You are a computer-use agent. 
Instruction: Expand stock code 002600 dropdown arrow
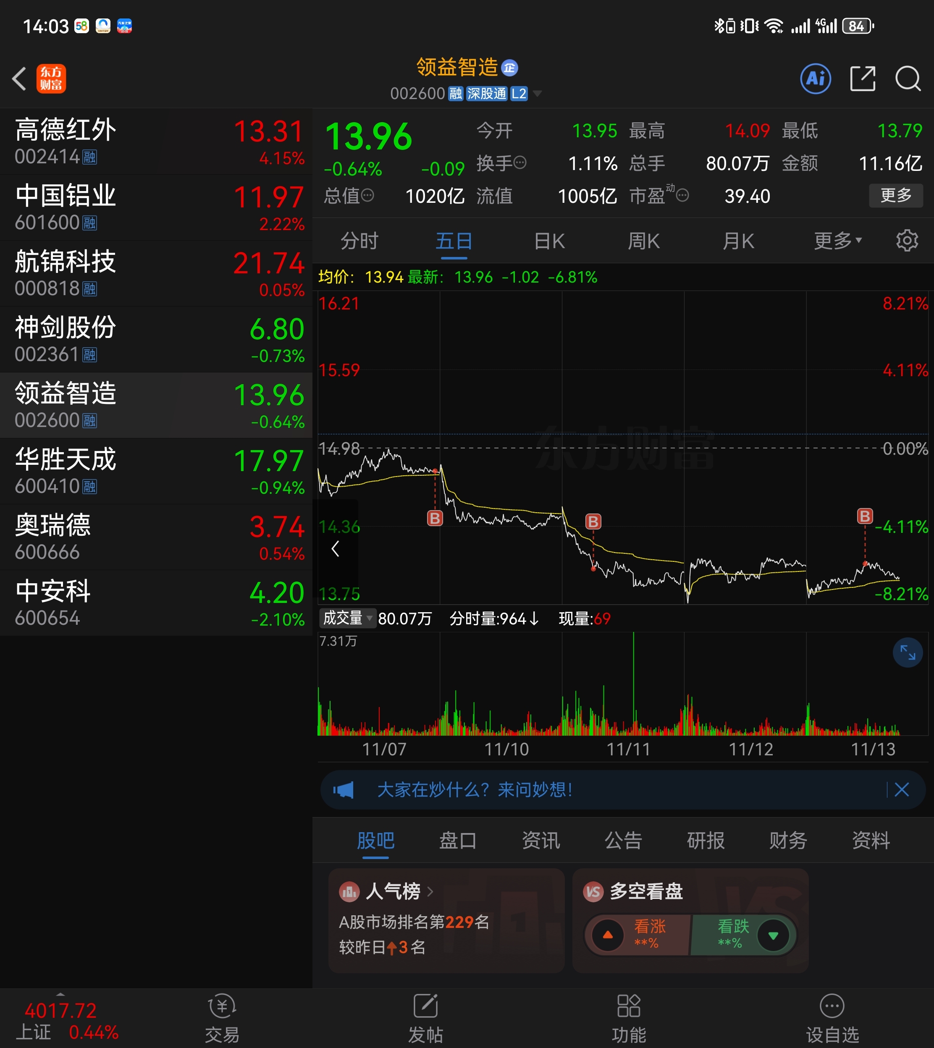click(537, 93)
